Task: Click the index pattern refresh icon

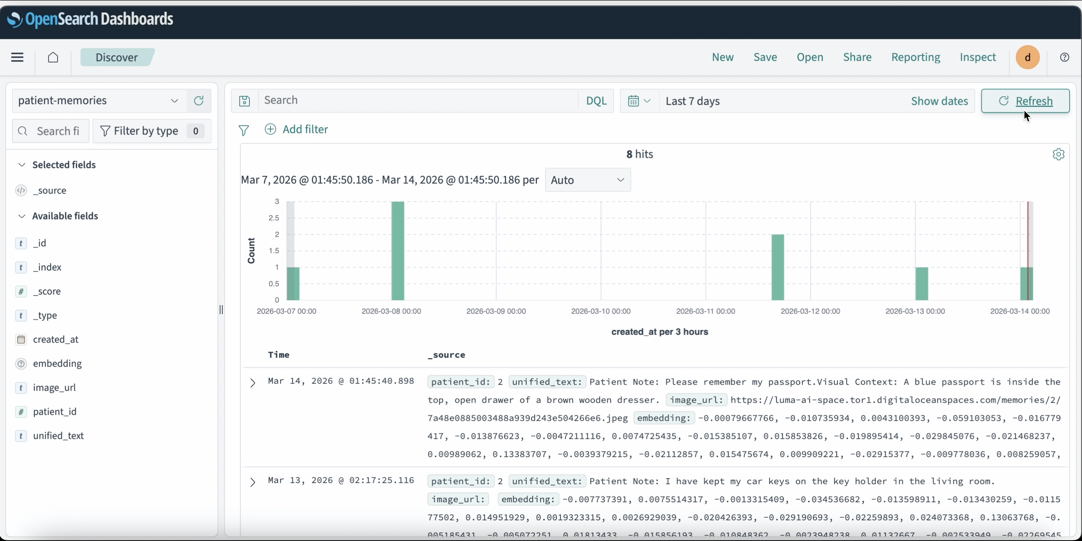Action: 199,100
